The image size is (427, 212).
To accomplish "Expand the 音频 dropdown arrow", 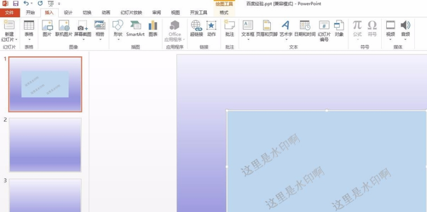I will point(405,40).
